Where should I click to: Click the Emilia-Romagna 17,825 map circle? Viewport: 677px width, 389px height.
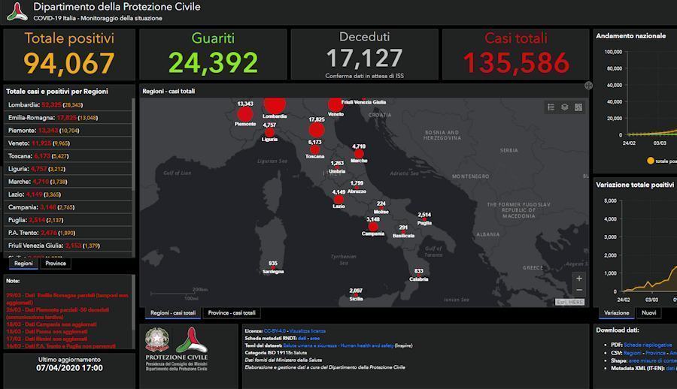coord(317,130)
